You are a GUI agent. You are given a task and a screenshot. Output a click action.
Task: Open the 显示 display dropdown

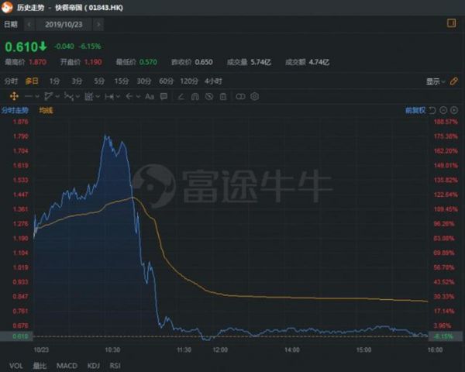[436, 81]
